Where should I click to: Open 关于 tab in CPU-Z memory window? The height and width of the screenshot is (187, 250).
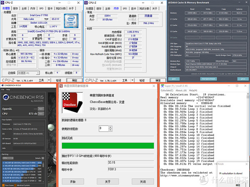tap(155, 9)
